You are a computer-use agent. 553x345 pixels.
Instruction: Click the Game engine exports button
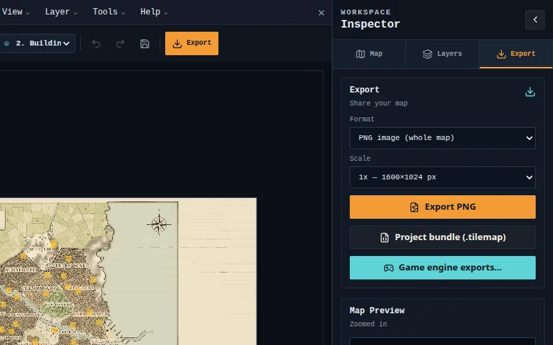pyautogui.click(x=442, y=268)
